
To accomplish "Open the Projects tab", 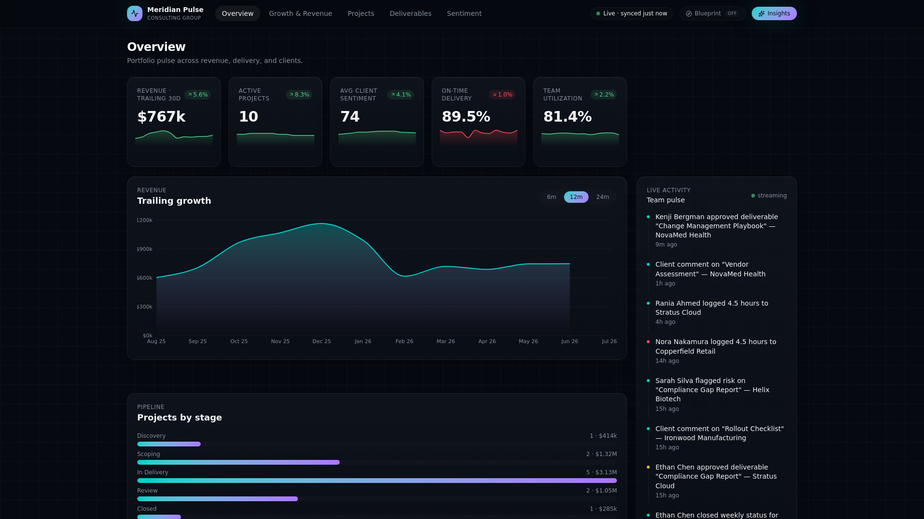I will [x=361, y=13].
